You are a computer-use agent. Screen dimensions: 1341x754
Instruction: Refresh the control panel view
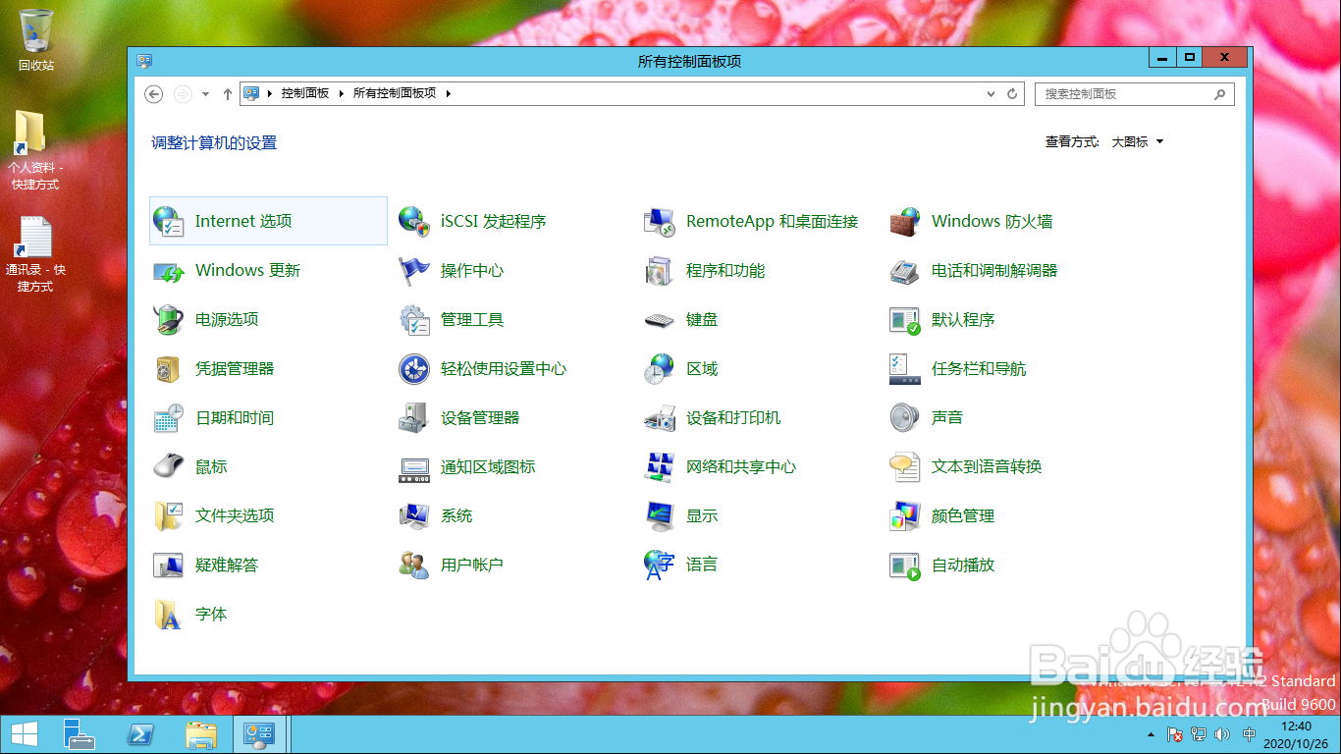tap(1013, 94)
